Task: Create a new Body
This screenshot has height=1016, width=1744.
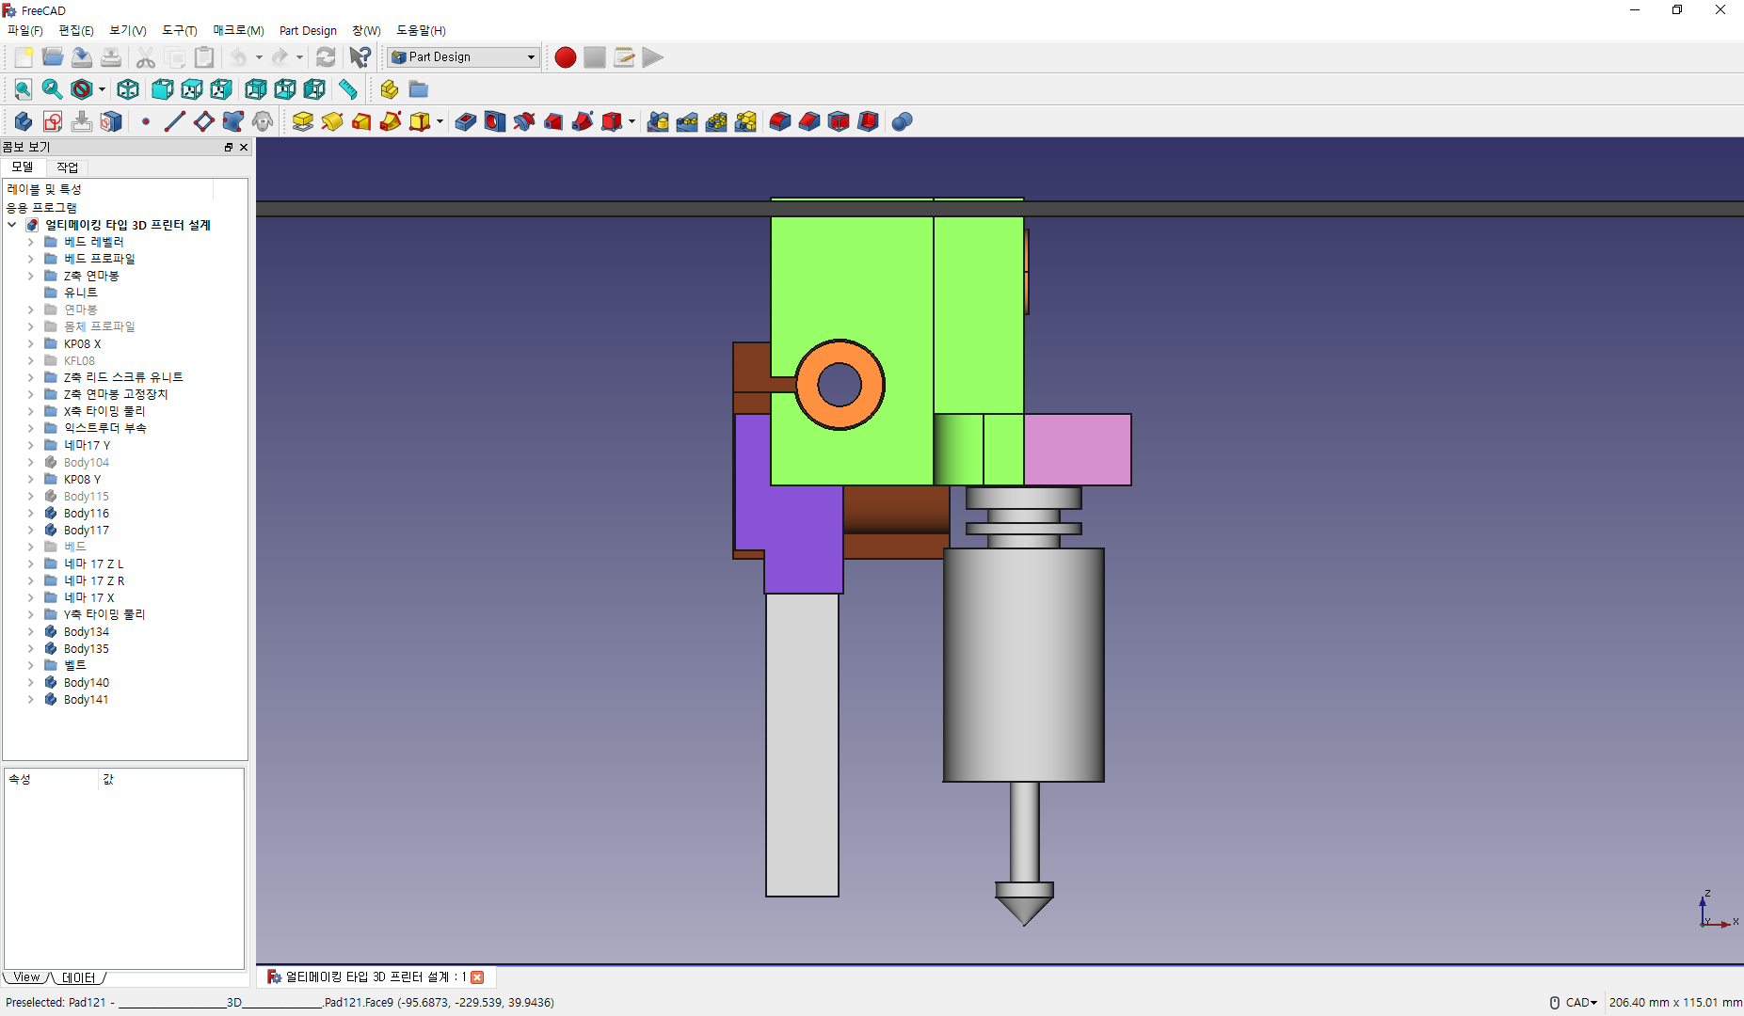Action: click(x=24, y=121)
